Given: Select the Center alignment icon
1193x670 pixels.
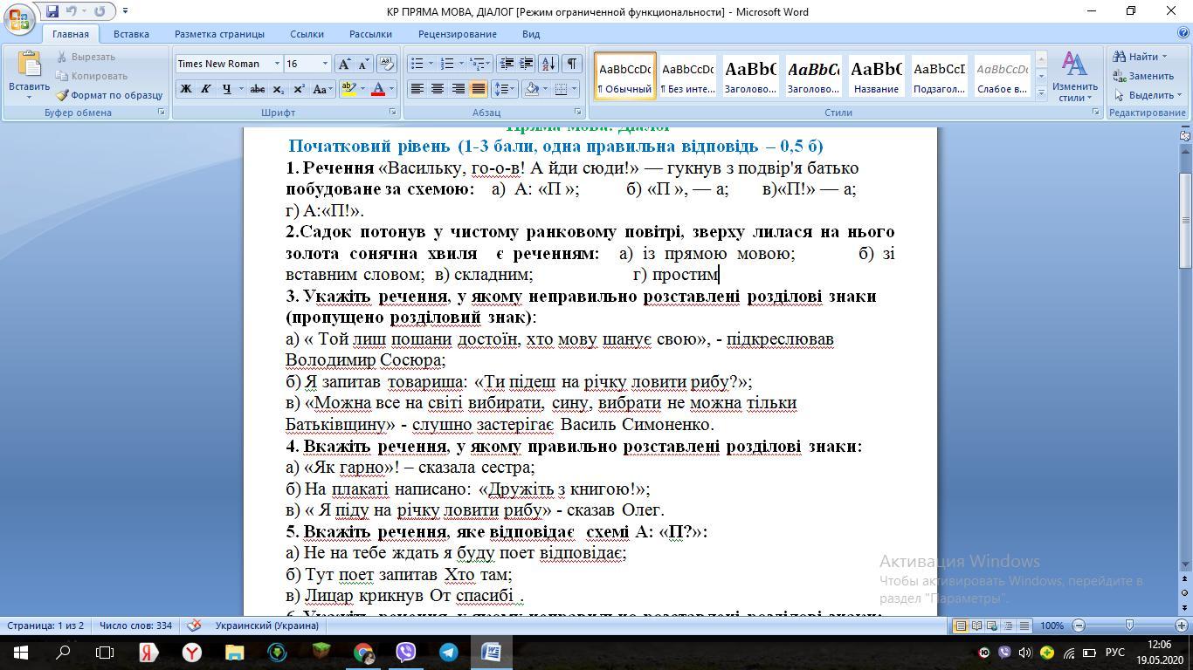Looking at the screenshot, I should (x=438, y=89).
